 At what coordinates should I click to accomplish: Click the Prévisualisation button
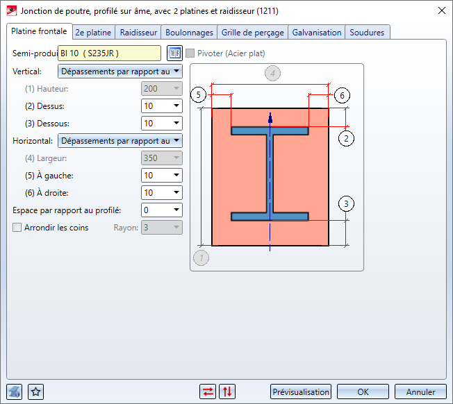click(x=301, y=392)
